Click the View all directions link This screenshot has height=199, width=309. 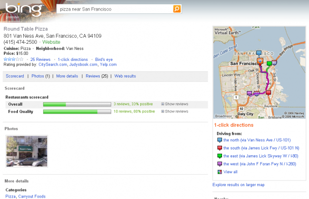pos(231,172)
